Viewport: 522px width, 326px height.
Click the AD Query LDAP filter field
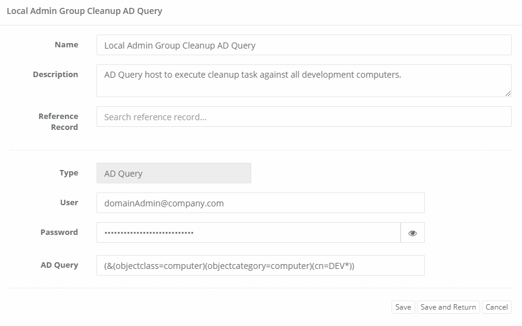tap(260, 265)
